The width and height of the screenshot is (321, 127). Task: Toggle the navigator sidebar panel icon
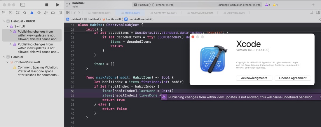click(x=23, y=5)
